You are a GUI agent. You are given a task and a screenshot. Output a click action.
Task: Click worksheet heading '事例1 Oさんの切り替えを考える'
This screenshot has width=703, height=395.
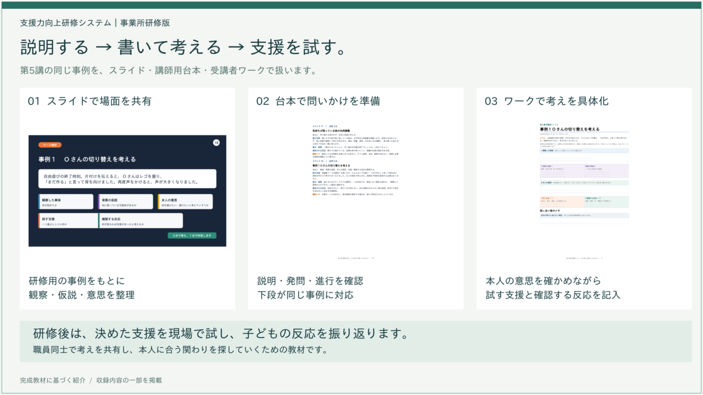[570, 128]
